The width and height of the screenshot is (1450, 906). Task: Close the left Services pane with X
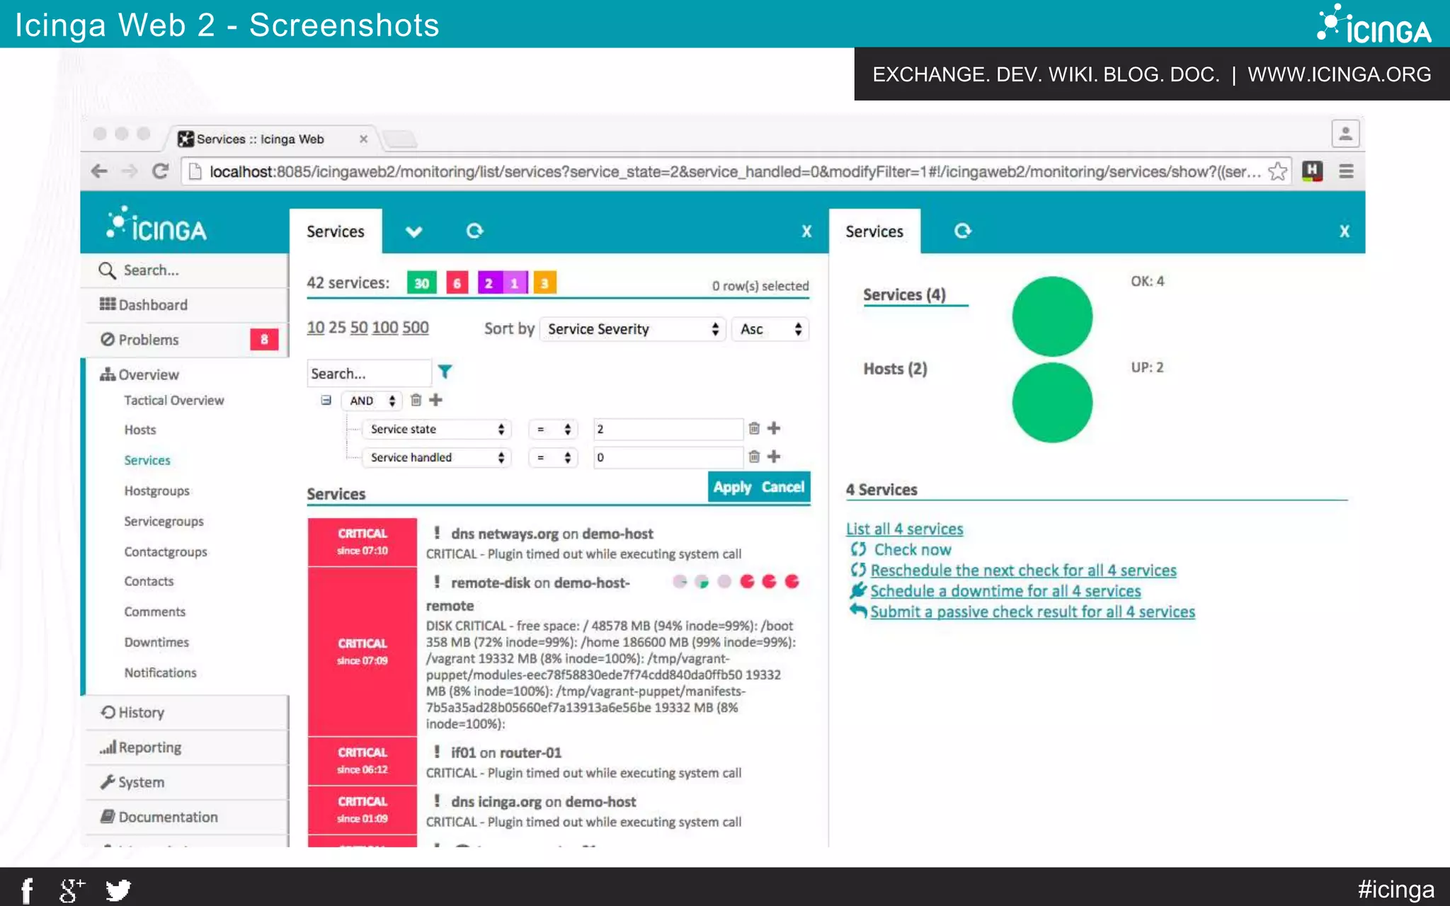[806, 231]
